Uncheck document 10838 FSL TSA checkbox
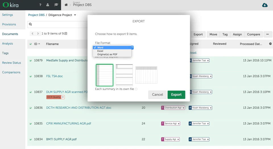Image resolution: width=273 pixels, height=149 pixels. pos(30,76)
